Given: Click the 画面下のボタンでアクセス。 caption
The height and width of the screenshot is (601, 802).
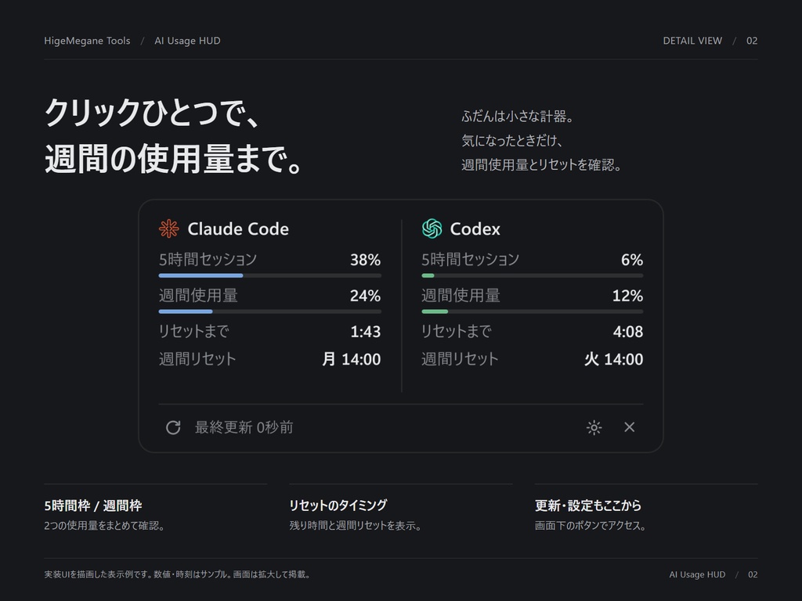Looking at the screenshot, I should [x=591, y=525].
